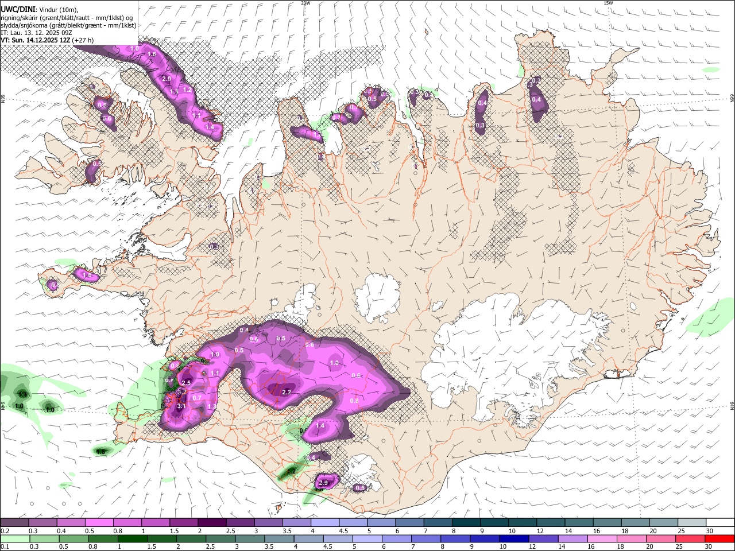Viewport: 735px width, 551px height.
Task: Pick upper-row legend swatch starting at 6
Action: click(x=409, y=523)
